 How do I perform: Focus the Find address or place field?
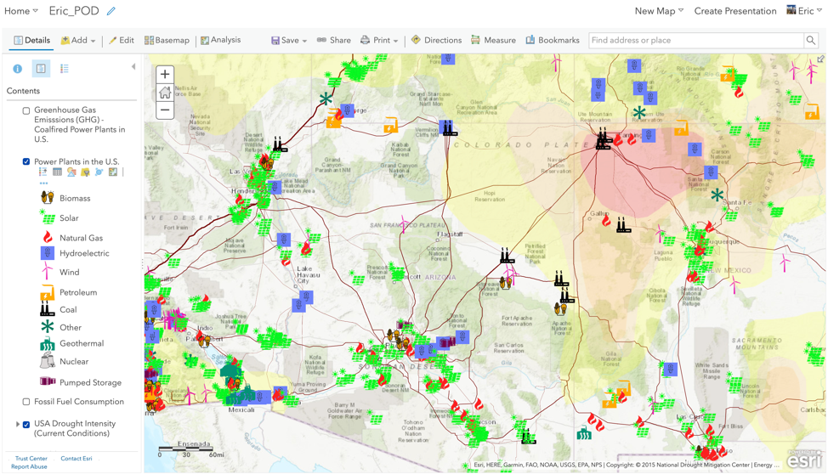click(x=696, y=40)
